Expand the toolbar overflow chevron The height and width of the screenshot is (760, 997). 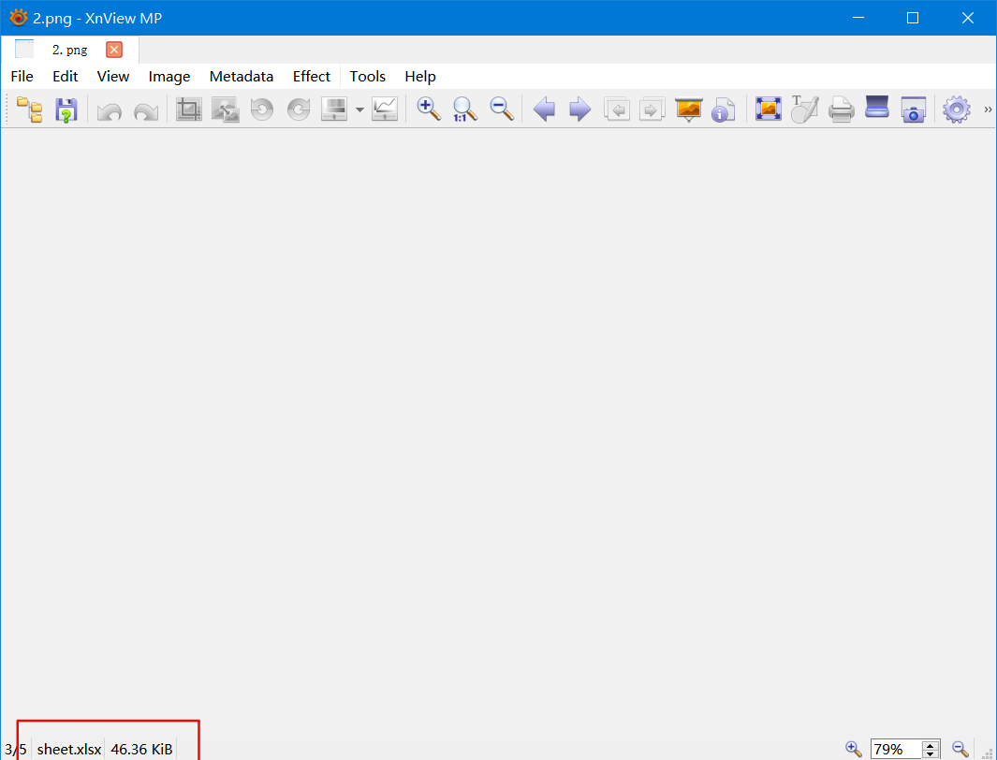click(x=988, y=110)
